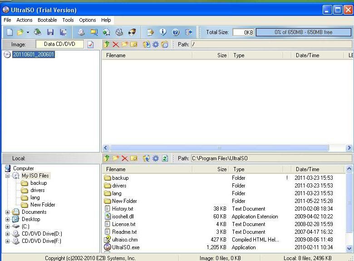This screenshot has height=261, width=354.
Task: Click the red X Delete icon in Image toolbar
Action: 116,44
